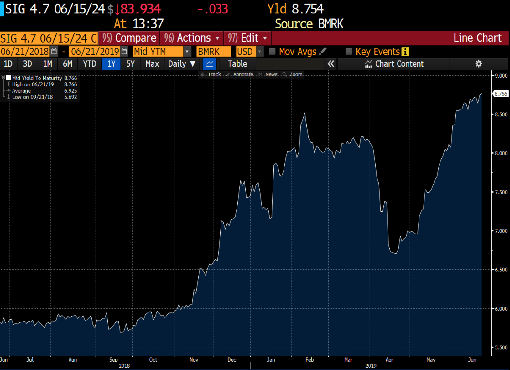Image resolution: width=510 pixels, height=370 pixels.
Task: Click the Chart Content button
Action: tap(394, 64)
